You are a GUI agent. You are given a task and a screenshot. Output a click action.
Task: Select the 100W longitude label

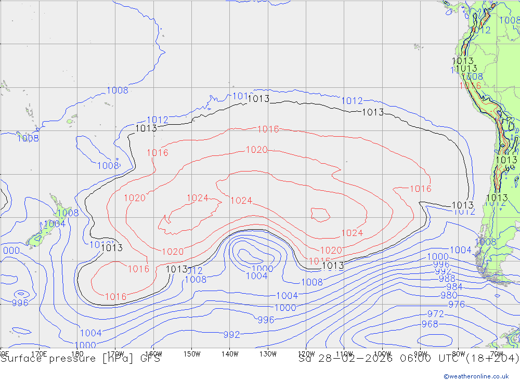point(382,354)
